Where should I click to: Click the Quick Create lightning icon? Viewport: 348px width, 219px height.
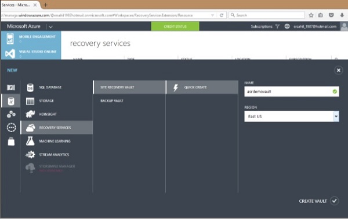click(176, 87)
